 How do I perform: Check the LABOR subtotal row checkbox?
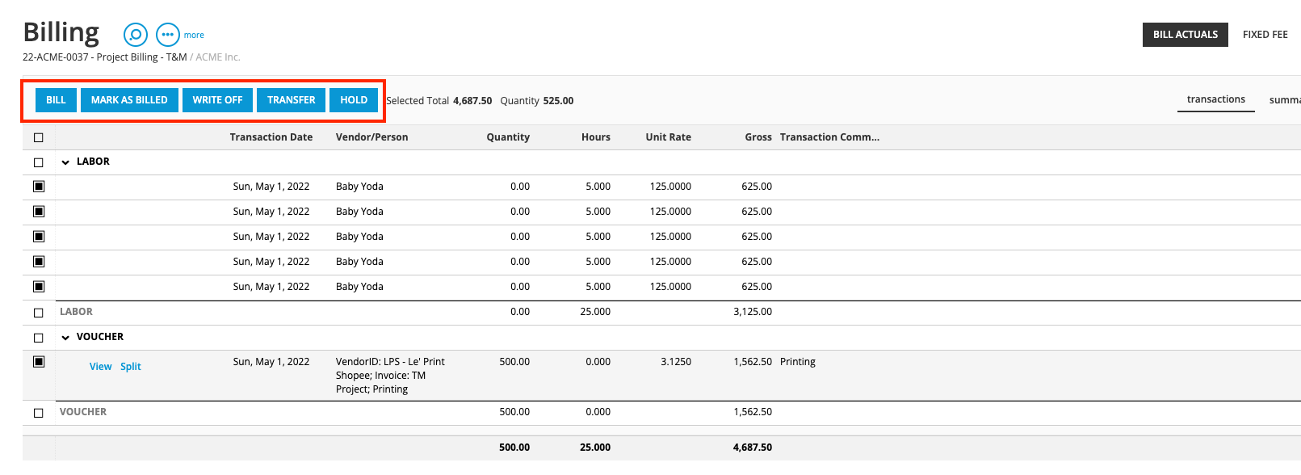(39, 313)
